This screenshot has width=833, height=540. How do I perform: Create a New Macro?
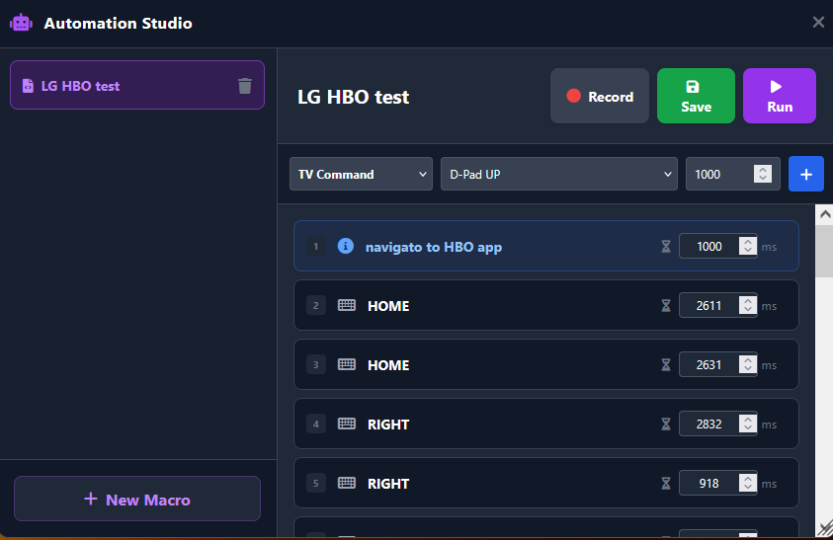[137, 499]
